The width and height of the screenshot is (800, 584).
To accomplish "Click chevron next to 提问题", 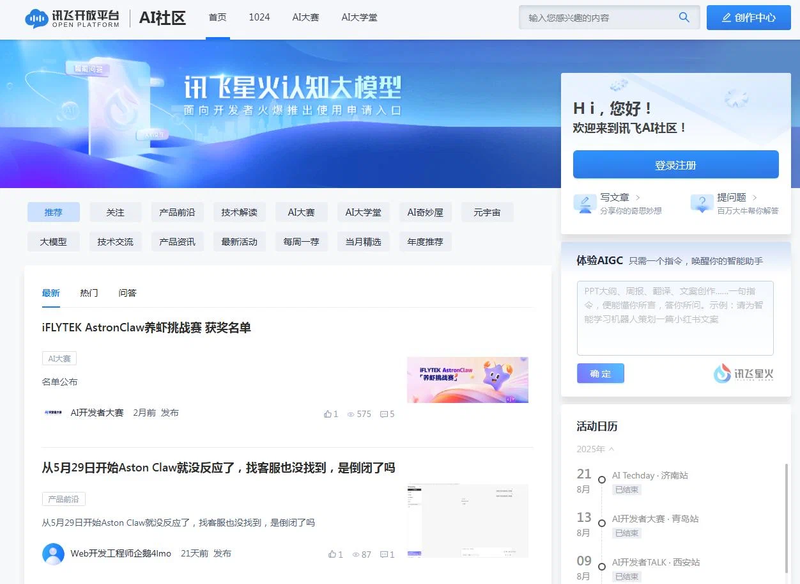I will pos(755,198).
